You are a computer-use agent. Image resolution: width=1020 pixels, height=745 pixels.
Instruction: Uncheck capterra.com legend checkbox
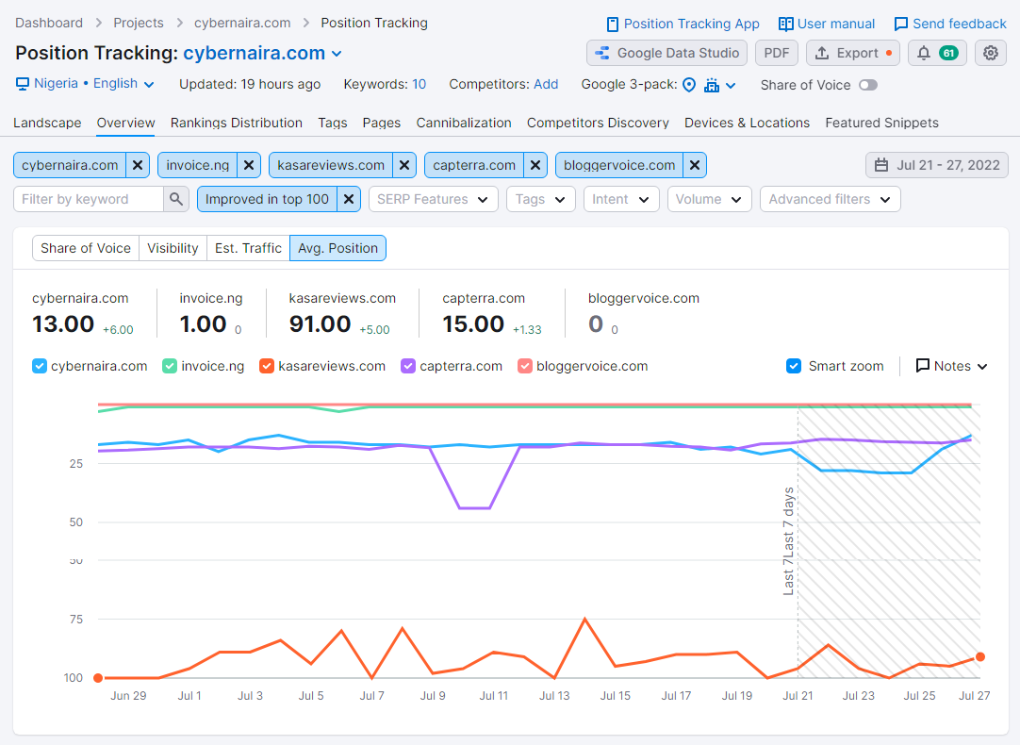point(408,366)
